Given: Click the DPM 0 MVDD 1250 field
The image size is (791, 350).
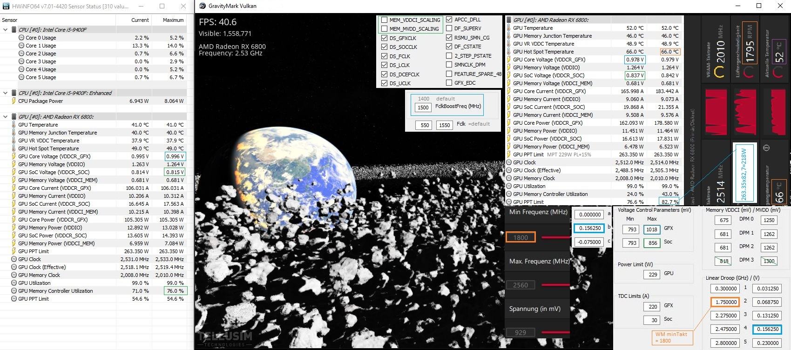Looking at the screenshot, I should coord(769,221).
